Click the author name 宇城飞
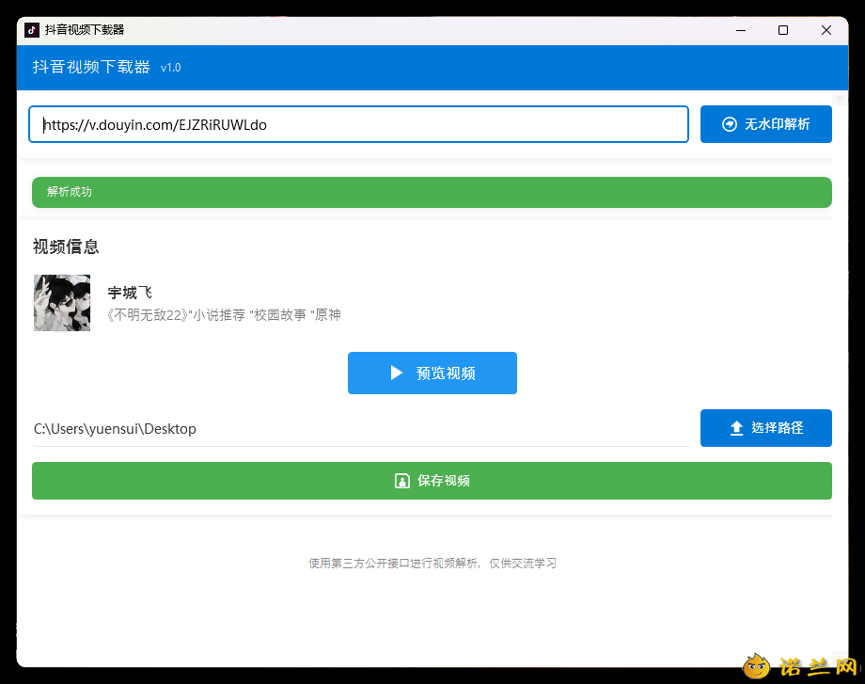The image size is (865, 684). [130, 292]
